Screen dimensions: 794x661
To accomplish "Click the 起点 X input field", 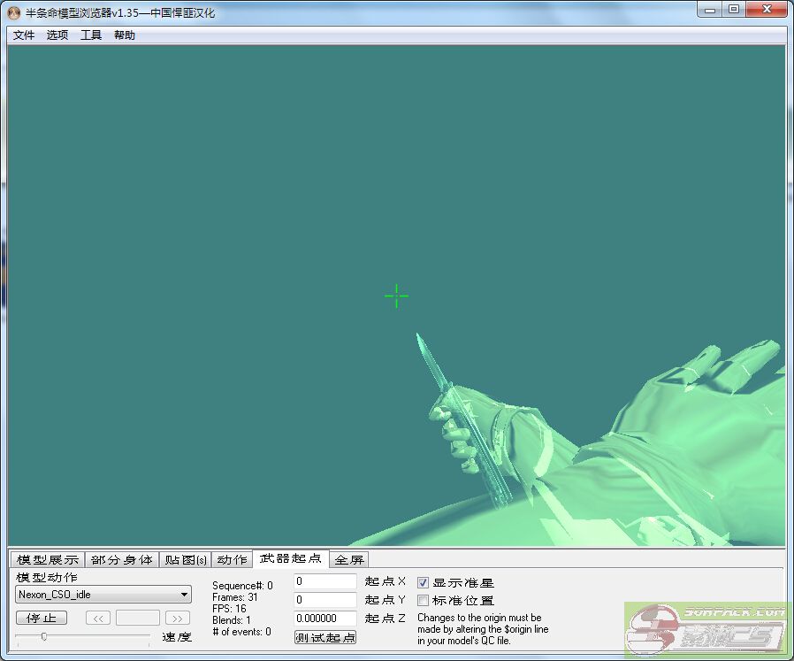I will [x=325, y=582].
